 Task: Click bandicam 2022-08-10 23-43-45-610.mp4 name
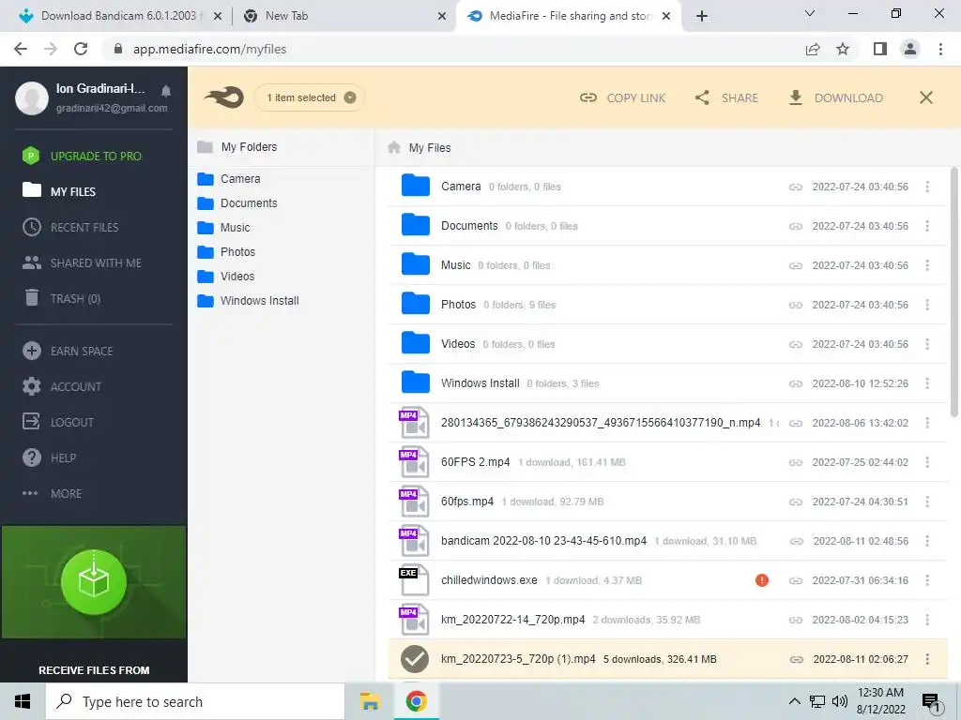pyautogui.click(x=543, y=541)
